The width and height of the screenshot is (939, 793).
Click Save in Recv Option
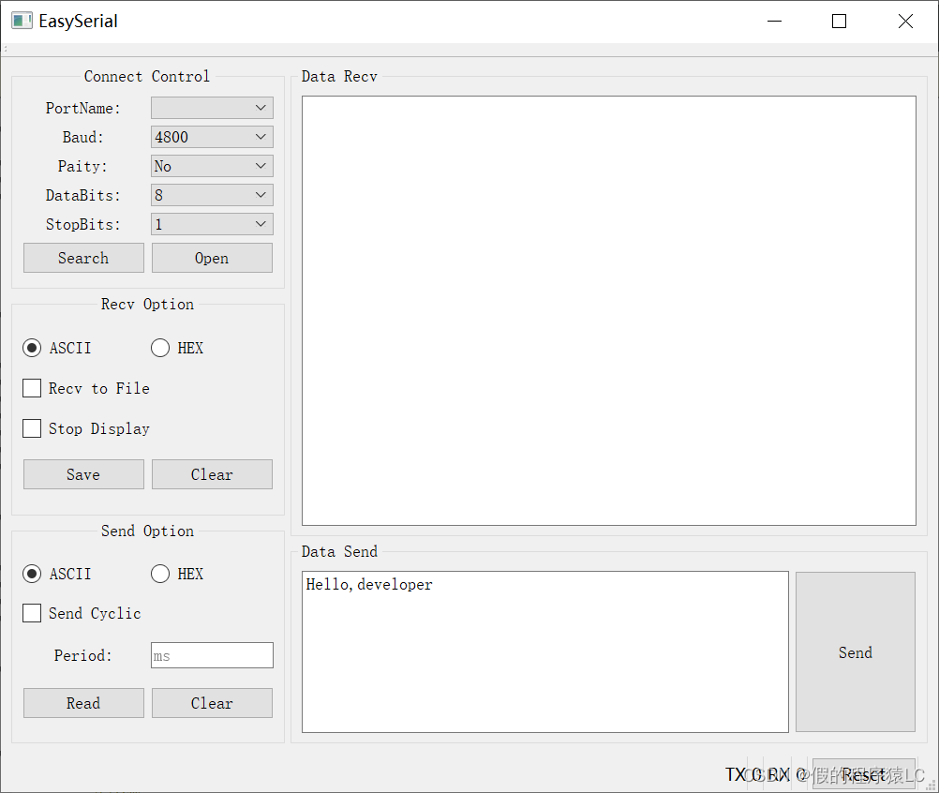(x=83, y=474)
